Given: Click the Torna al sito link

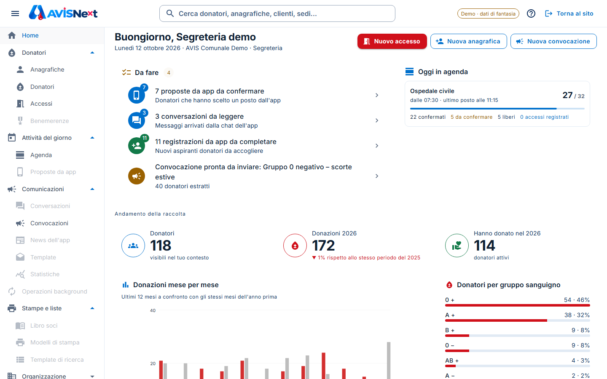Looking at the screenshot, I should click(569, 13).
